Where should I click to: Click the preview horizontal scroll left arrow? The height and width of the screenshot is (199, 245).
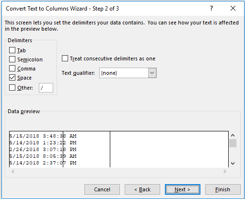pyautogui.click(x=13, y=172)
